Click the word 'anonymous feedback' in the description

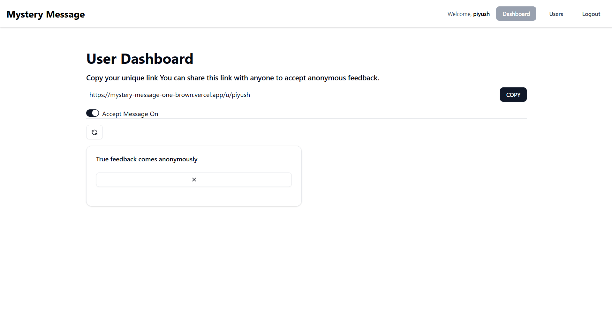click(344, 78)
